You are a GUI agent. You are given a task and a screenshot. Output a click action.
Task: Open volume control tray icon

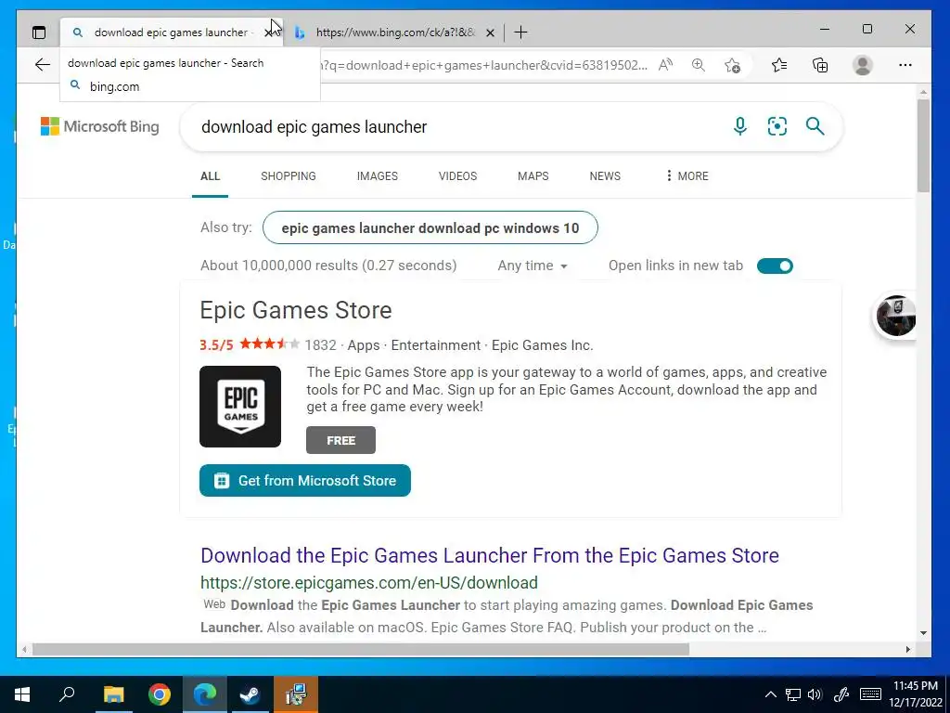(x=815, y=694)
